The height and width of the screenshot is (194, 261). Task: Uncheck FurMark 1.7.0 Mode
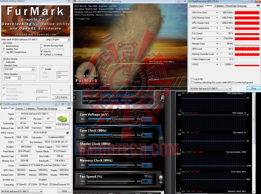click(x=42, y=54)
